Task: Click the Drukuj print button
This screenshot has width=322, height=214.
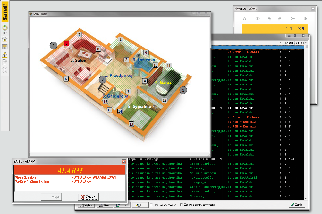Action: coord(105,205)
